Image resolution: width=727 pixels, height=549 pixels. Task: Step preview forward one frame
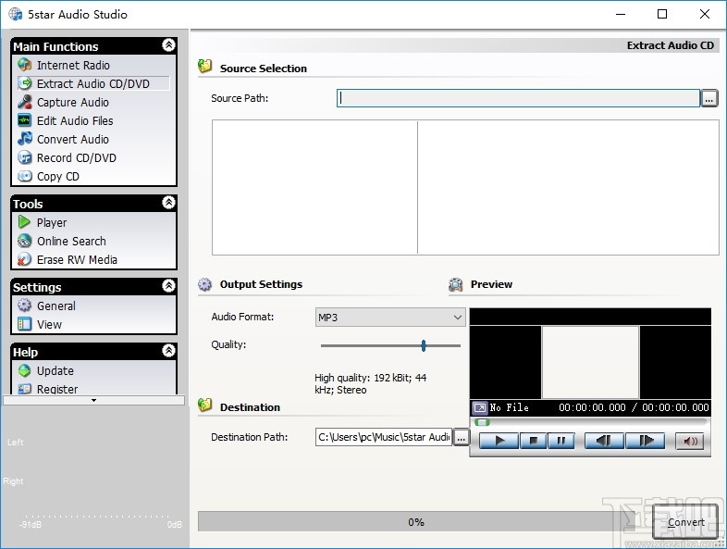[x=645, y=441]
